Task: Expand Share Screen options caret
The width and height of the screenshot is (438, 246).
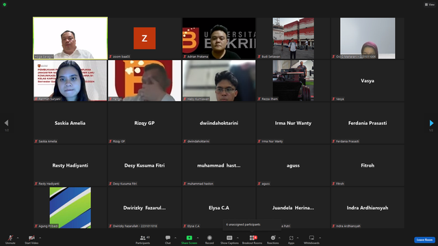Action: pos(198,238)
